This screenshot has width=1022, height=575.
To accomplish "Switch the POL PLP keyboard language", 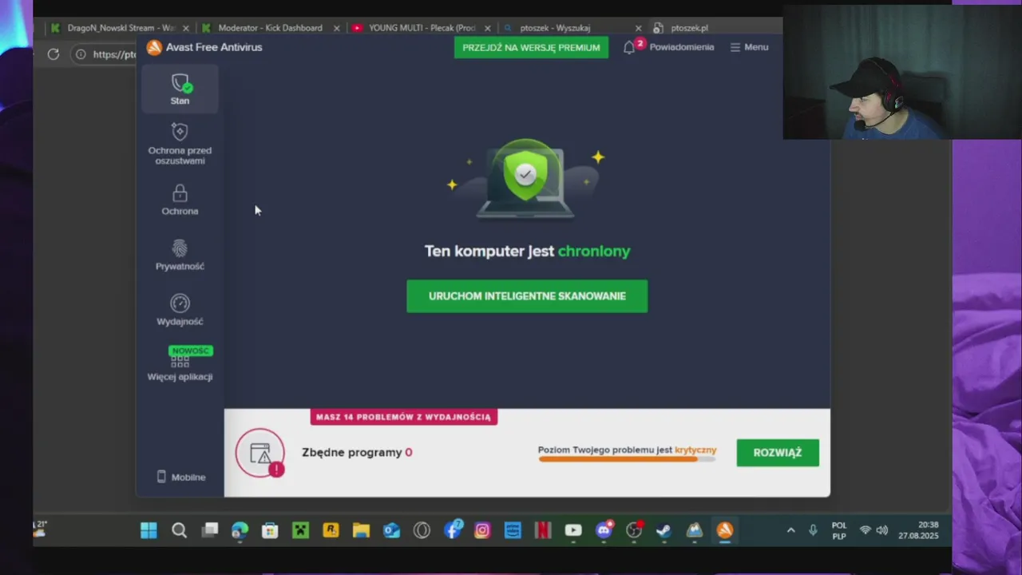I will pyautogui.click(x=839, y=531).
